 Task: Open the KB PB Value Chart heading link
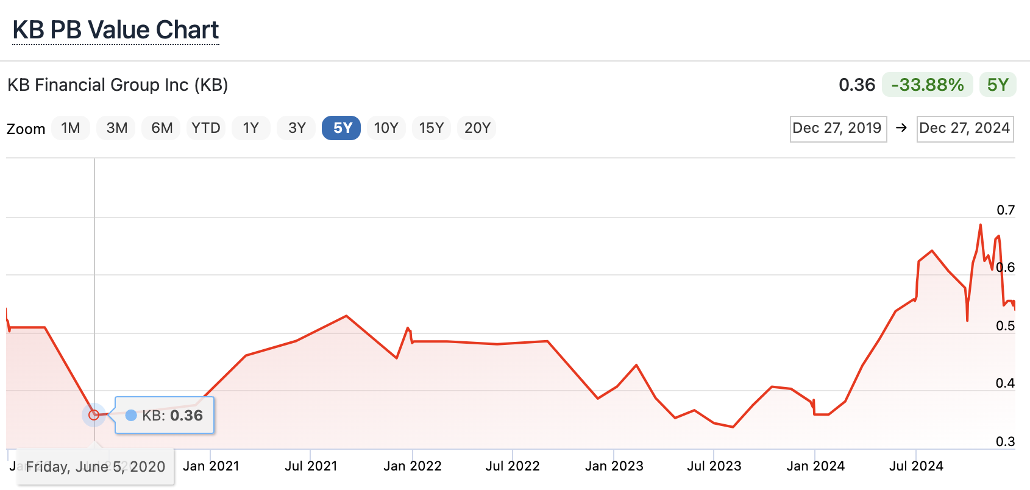[116, 30]
